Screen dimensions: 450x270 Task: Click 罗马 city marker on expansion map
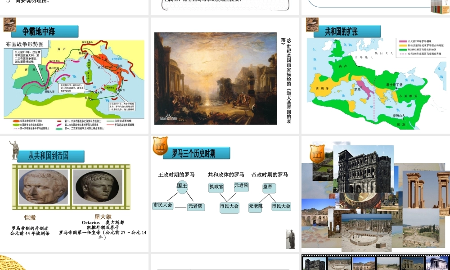pos(361,87)
